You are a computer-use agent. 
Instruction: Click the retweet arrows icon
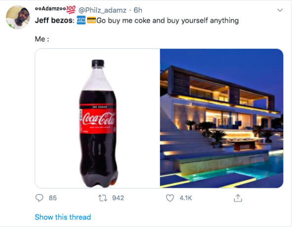tap(103, 198)
